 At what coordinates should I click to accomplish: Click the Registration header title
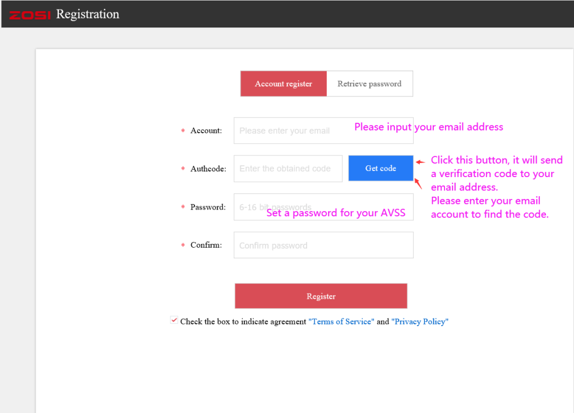(x=87, y=13)
